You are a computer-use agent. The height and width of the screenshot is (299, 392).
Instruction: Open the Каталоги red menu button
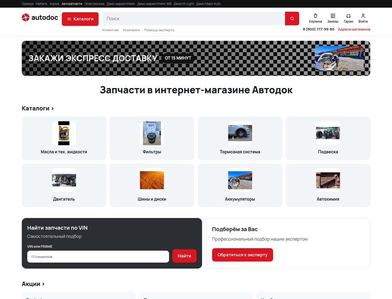[x=80, y=19]
